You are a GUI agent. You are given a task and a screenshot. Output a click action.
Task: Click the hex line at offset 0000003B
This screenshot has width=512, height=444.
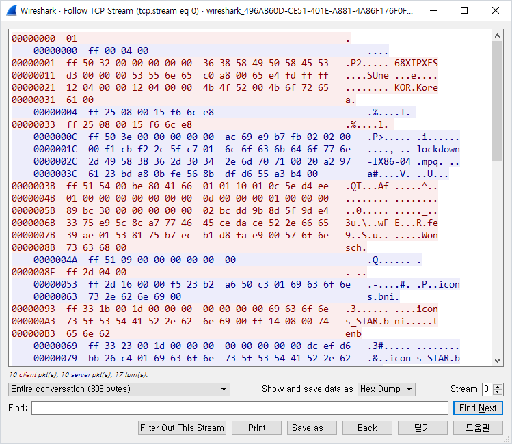(x=225, y=186)
